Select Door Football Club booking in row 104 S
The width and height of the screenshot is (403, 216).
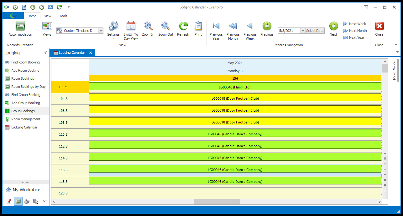point(235,98)
